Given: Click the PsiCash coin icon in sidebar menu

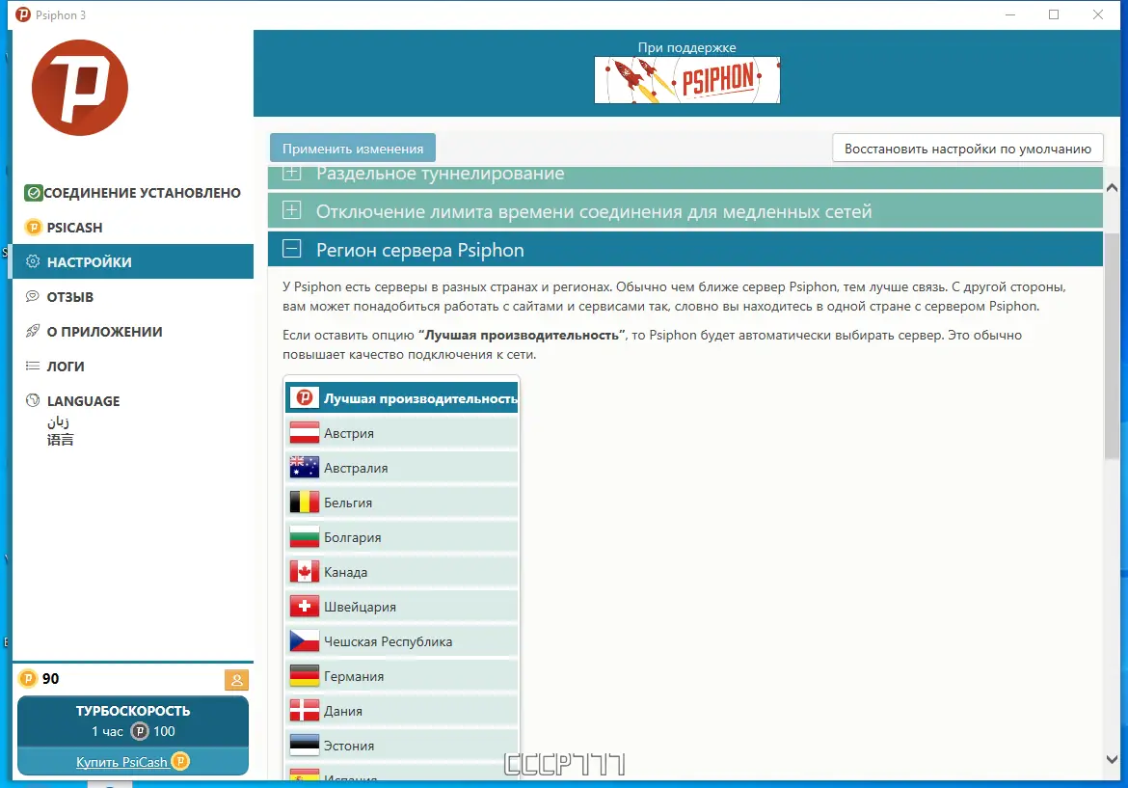Looking at the screenshot, I should [x=33, y=228].
